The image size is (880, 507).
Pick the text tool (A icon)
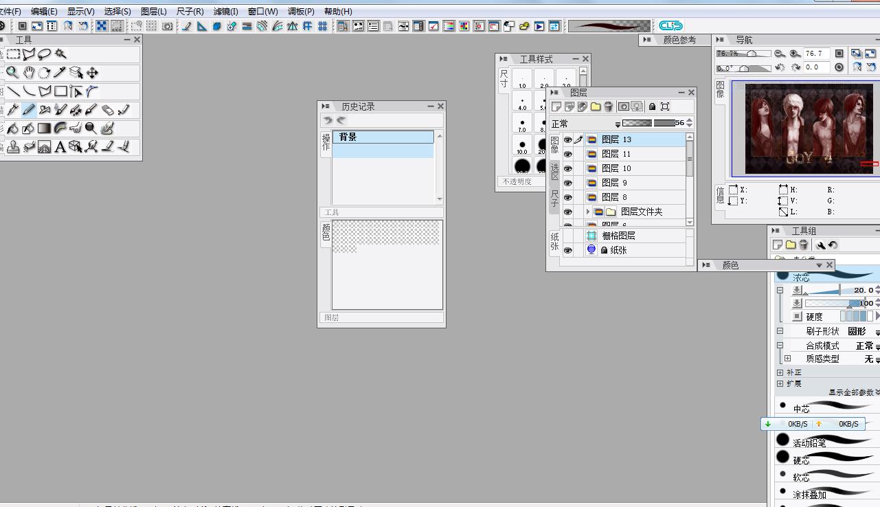tap(60, 147)
